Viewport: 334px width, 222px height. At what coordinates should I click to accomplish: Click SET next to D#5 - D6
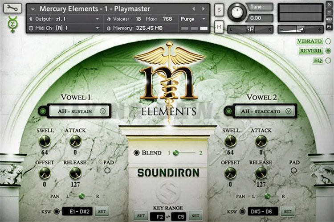[288, 211]
